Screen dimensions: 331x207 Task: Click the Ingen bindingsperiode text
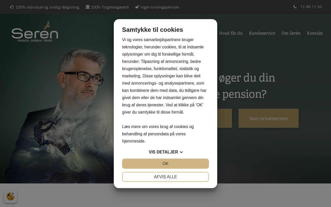point(160,7)
